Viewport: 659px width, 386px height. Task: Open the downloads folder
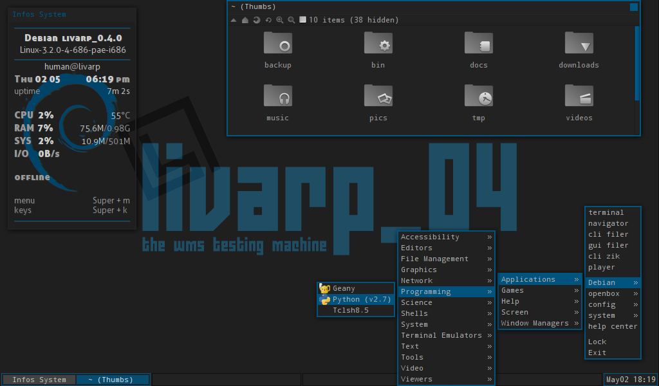[579, 50]
